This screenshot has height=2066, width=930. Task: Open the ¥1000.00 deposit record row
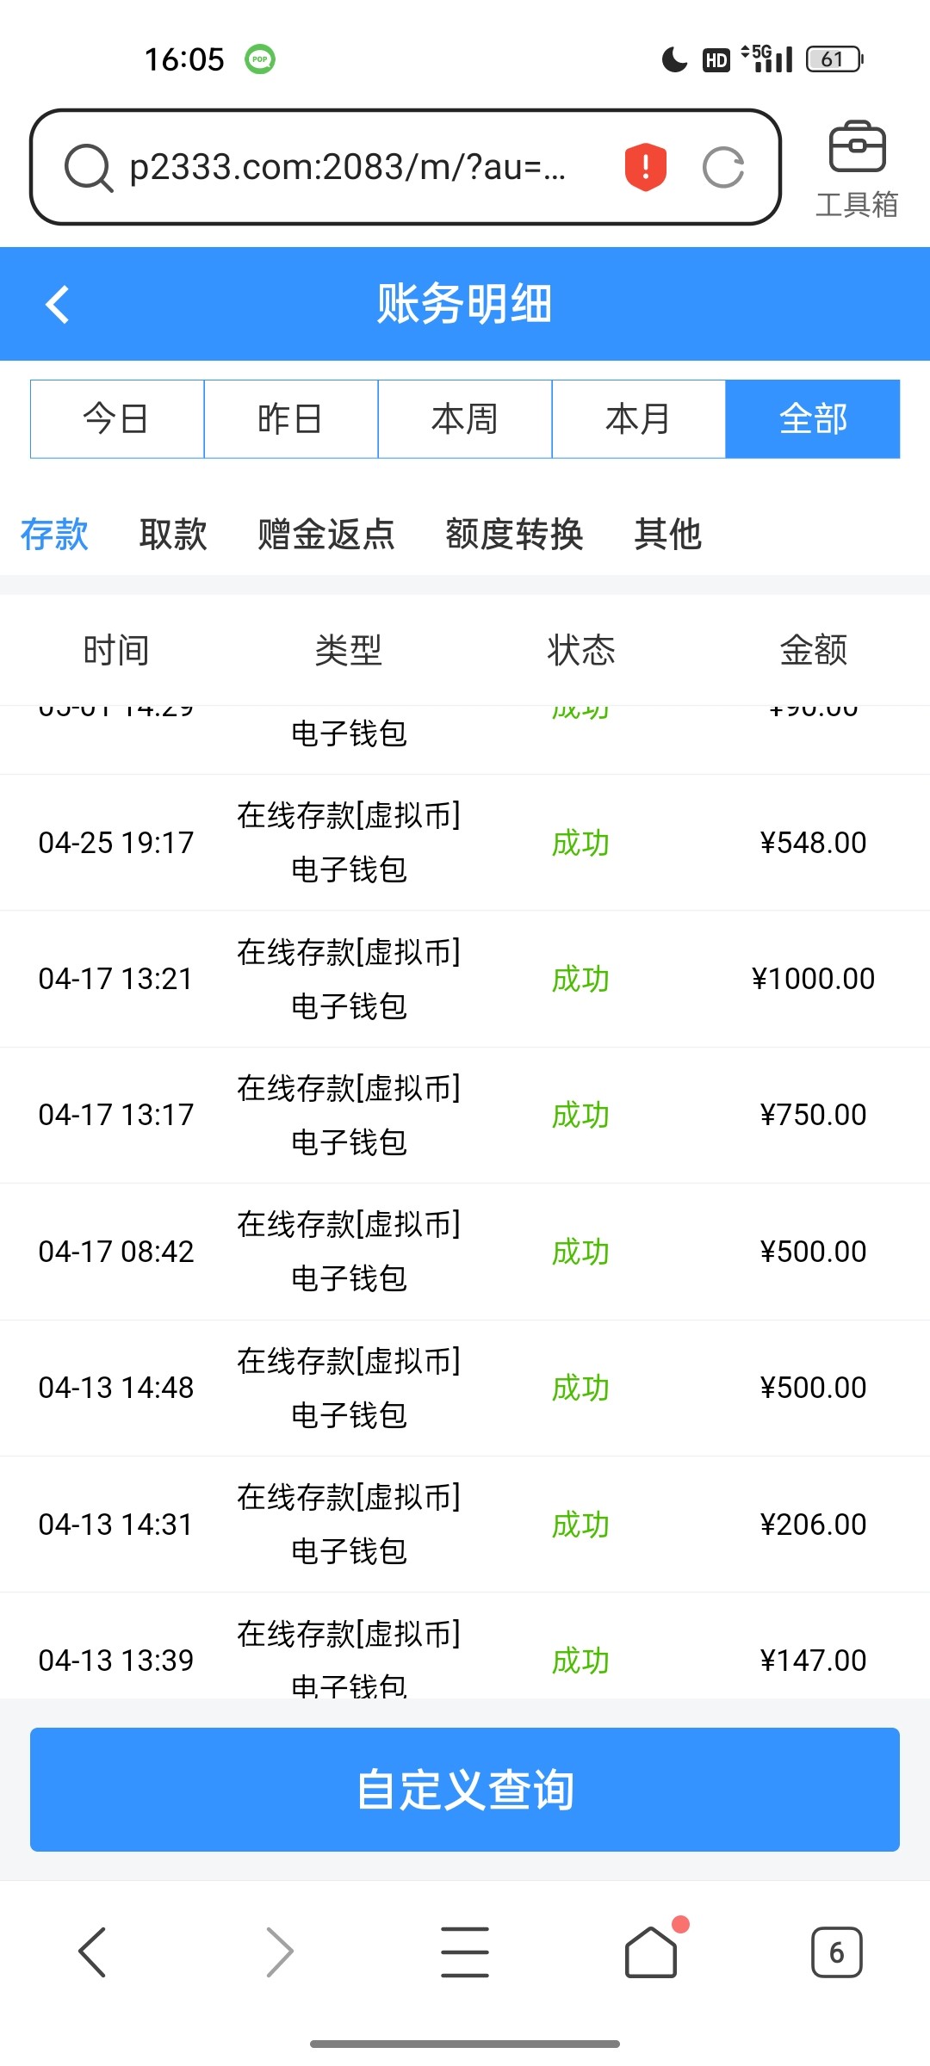465,979
